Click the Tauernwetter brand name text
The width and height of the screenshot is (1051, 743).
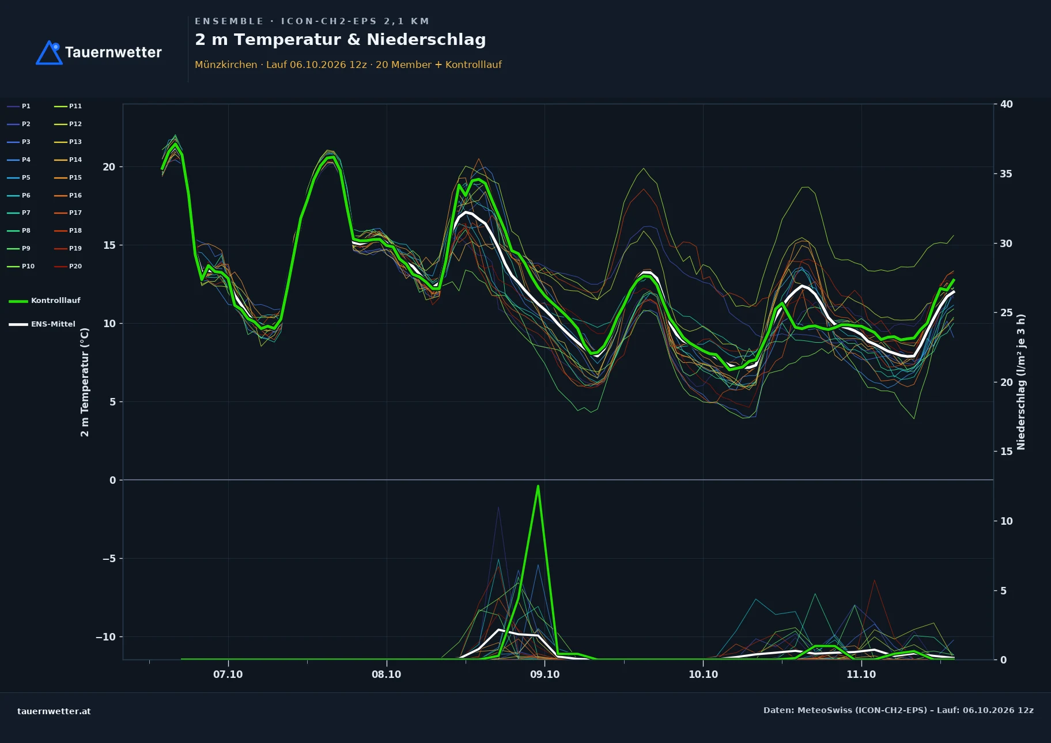click(x=114, y=52)
